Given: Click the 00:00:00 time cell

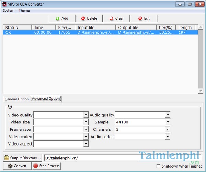Looking at the screenshot, I should 43,32.
